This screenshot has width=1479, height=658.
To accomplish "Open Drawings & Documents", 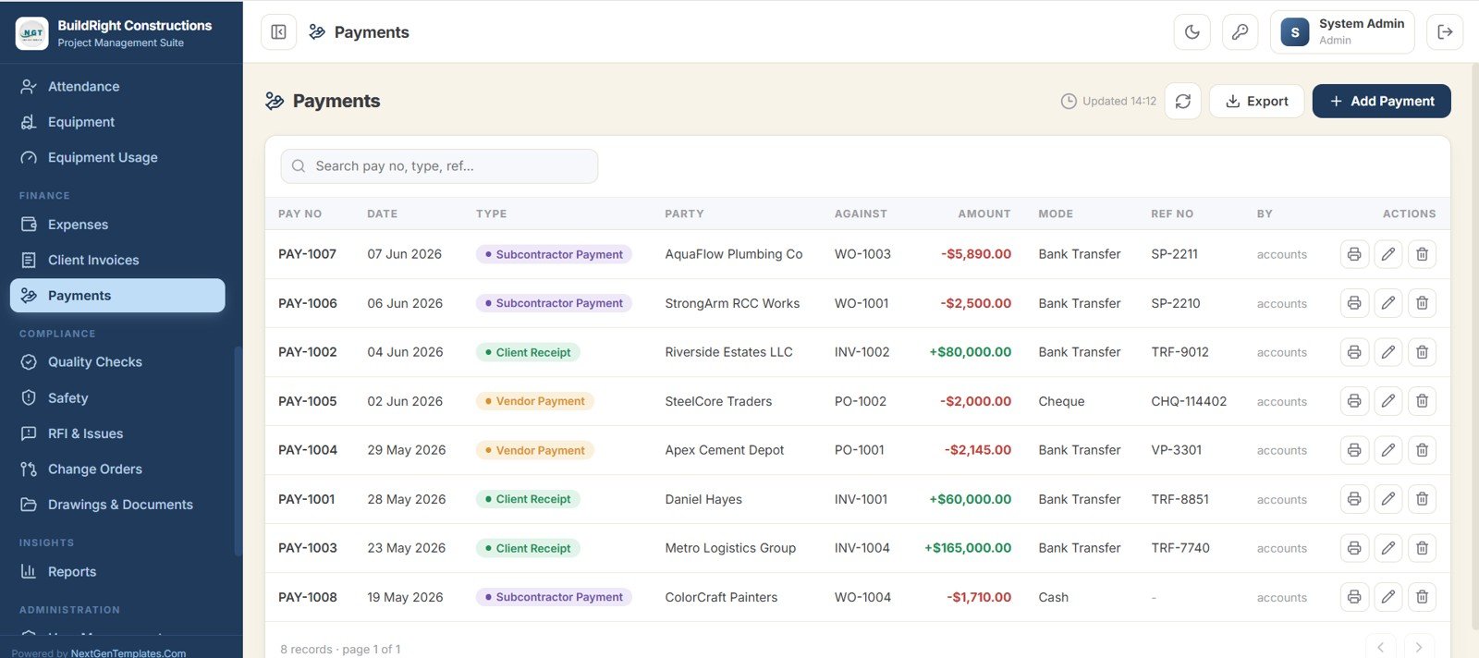I will (117, 505).
